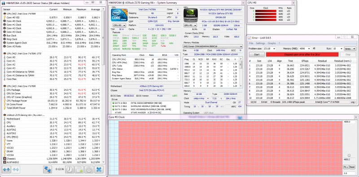Open the Settings menu in LinX

pos(260,43)
